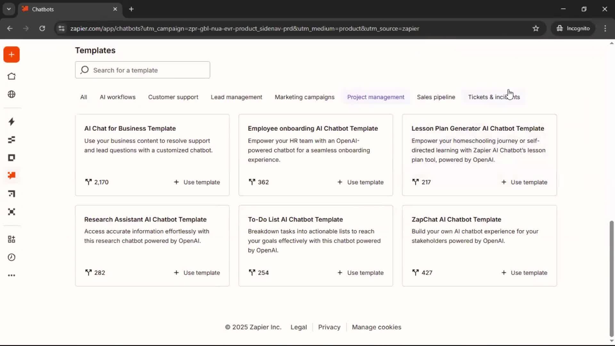
Task: Open the Chrome menu three dots
Action: point(605,29)
